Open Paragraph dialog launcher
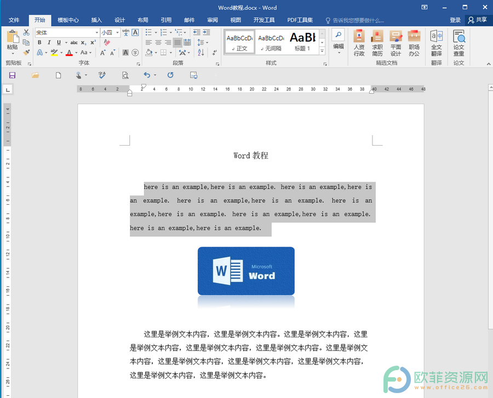 point(217,64)
